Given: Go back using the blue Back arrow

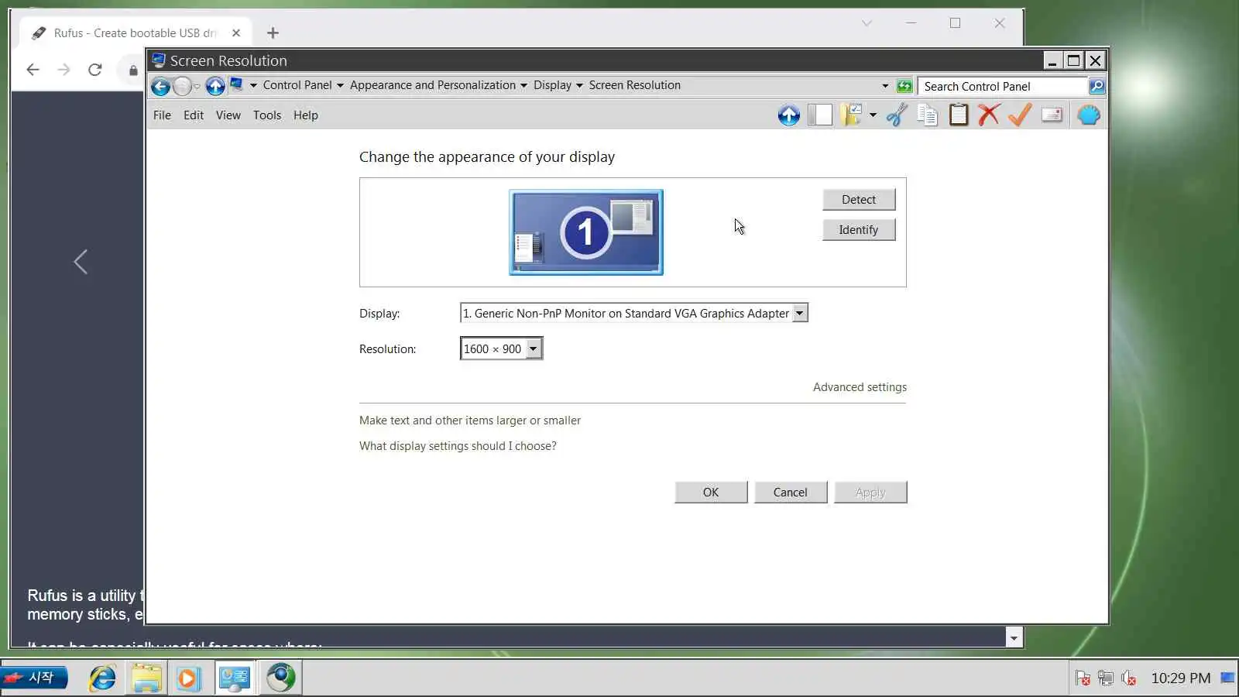Looking at the screenshot, I should click(160, 86).
